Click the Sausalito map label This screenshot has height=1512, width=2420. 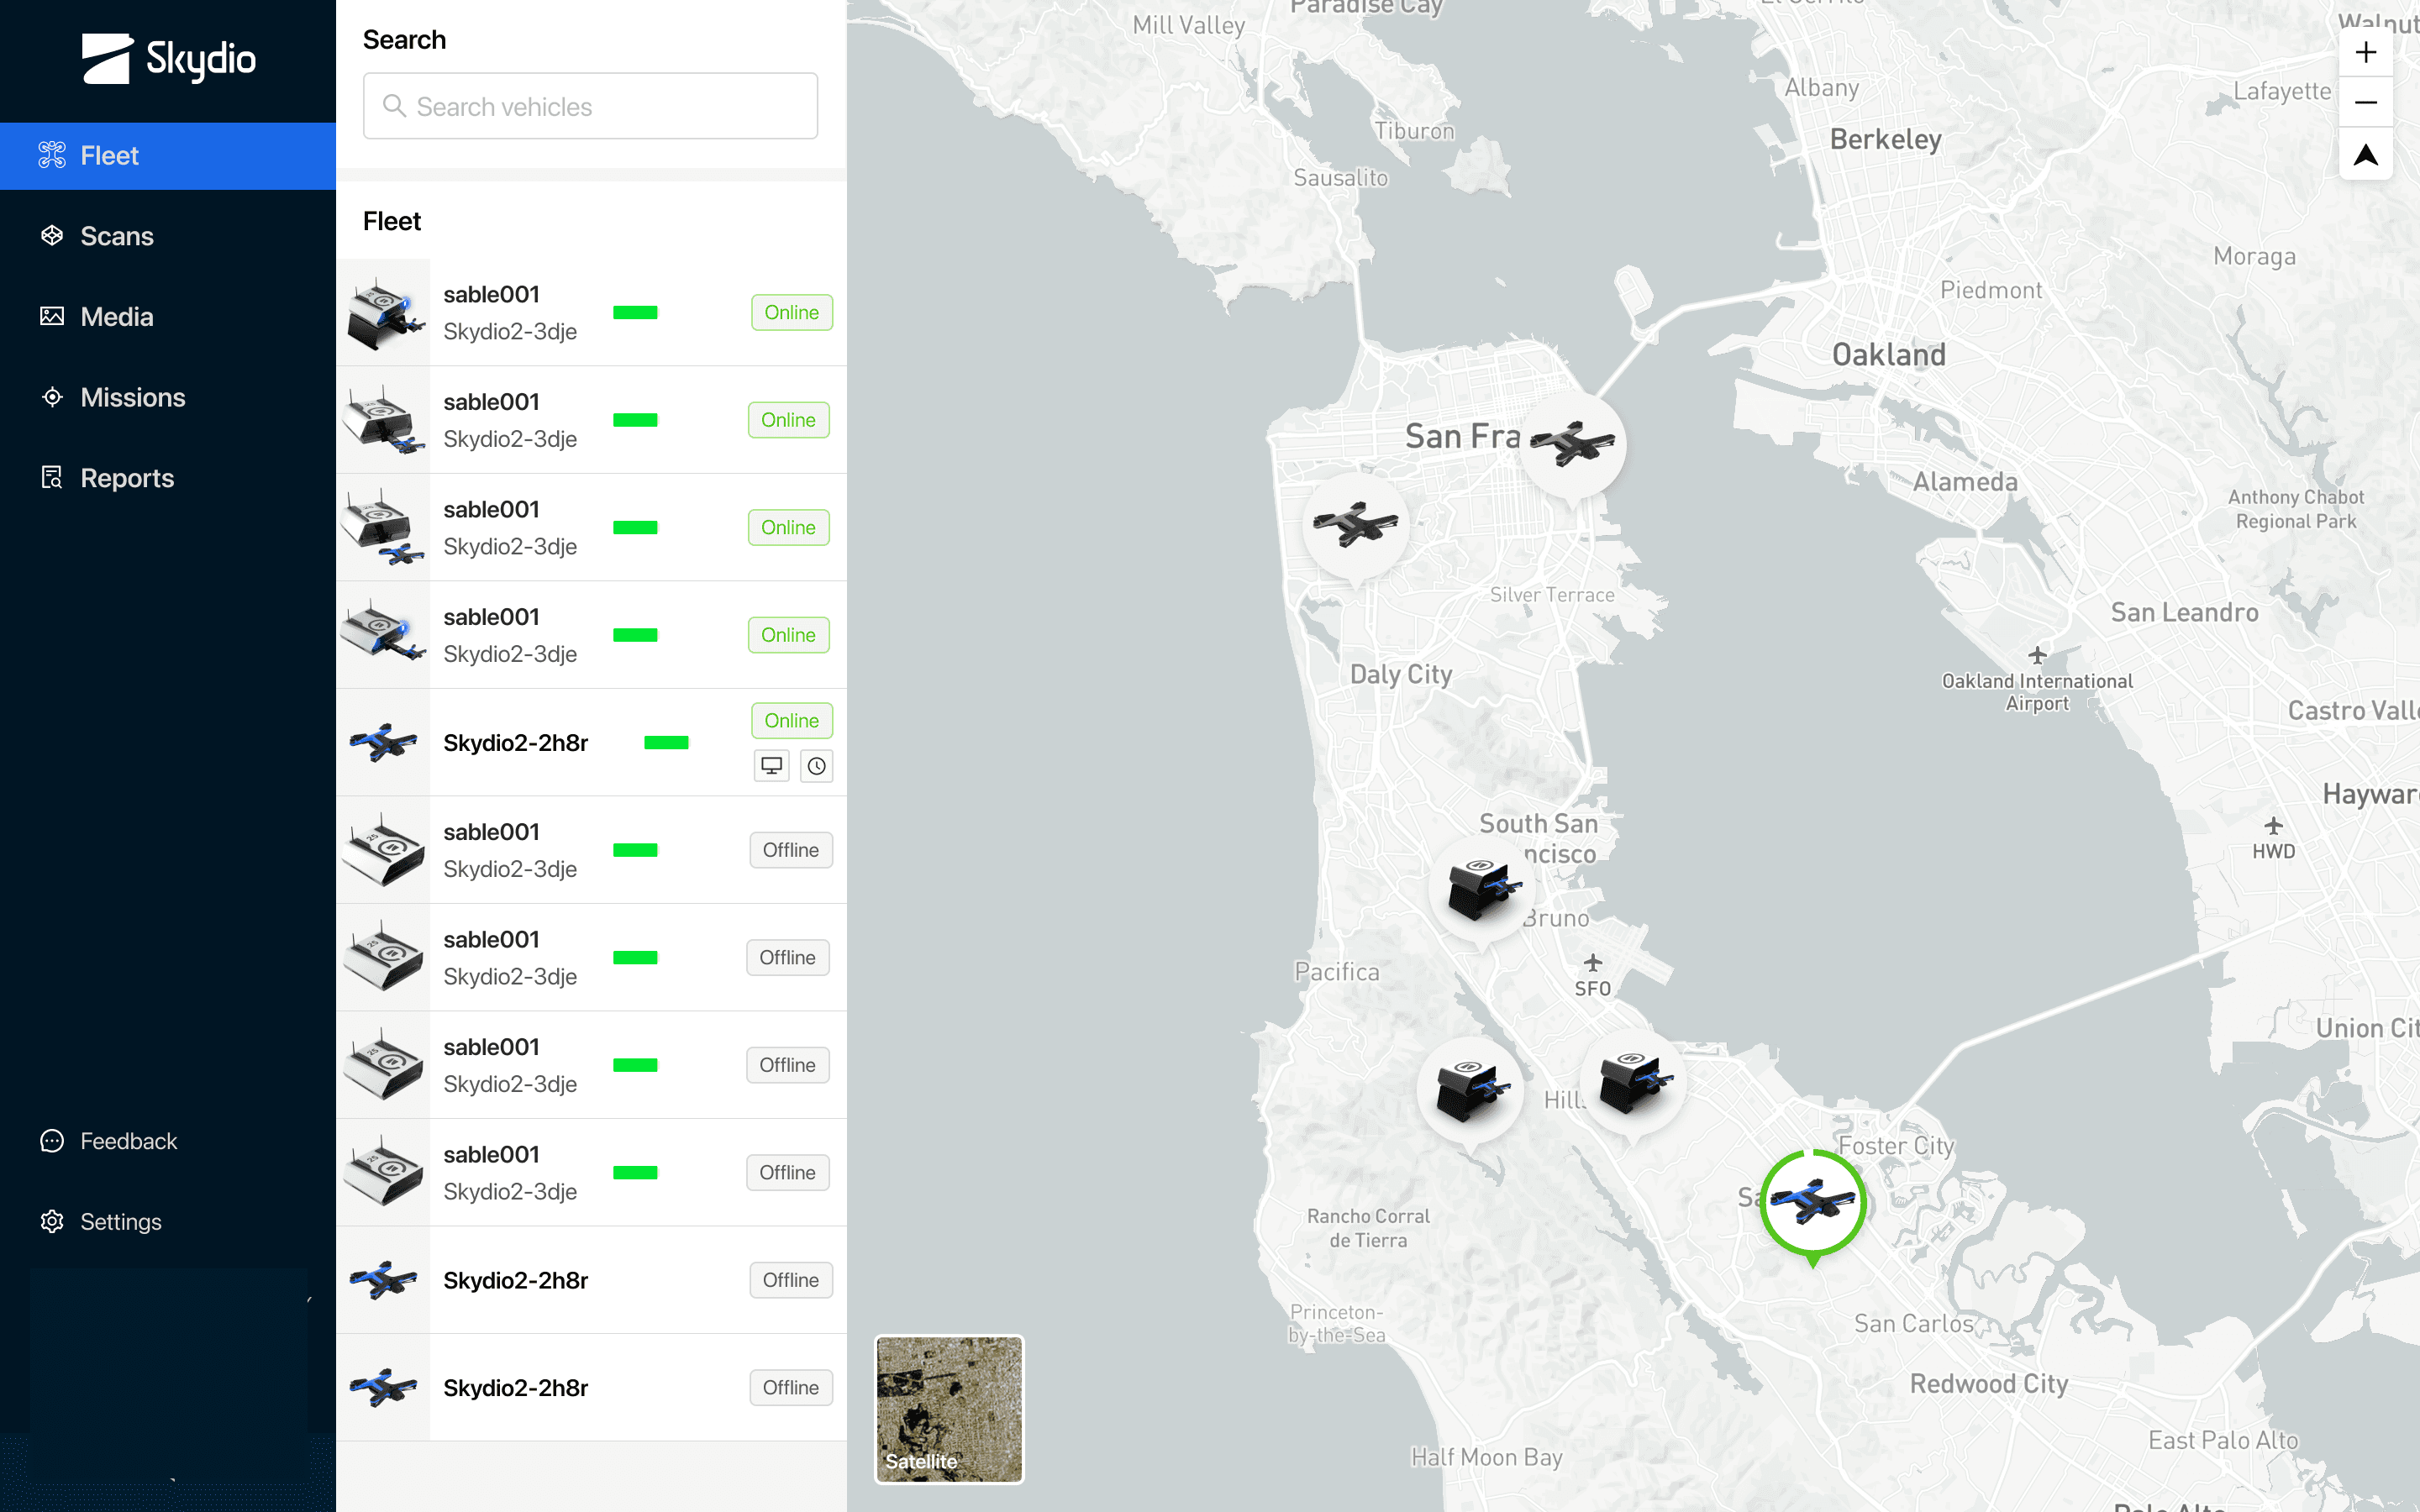(1341, 178)
